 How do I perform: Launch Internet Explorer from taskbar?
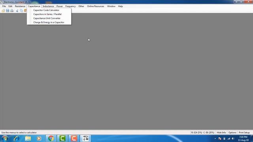pos(17,138)
